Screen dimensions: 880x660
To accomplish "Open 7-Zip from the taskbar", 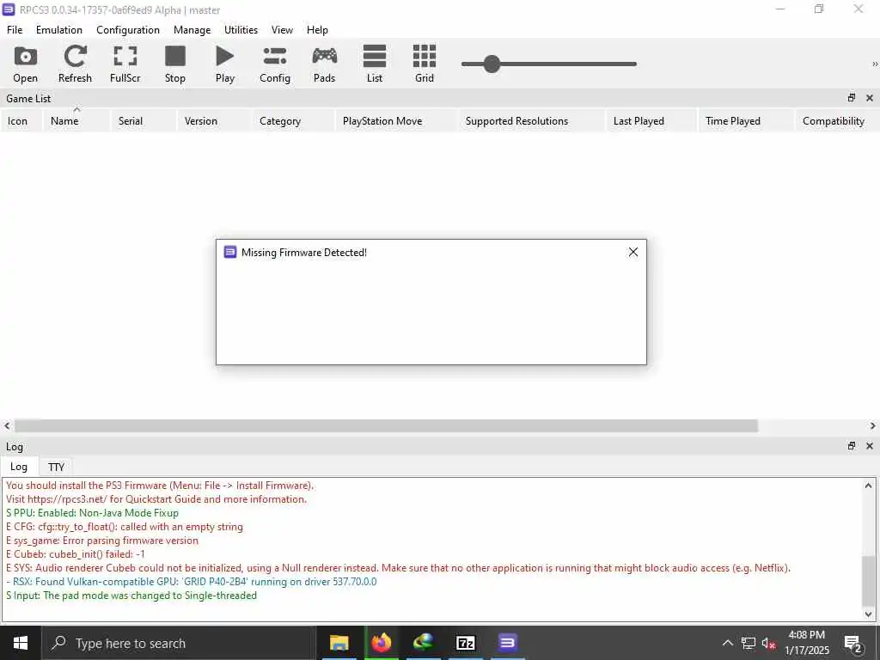I will [x=466, y=643].
